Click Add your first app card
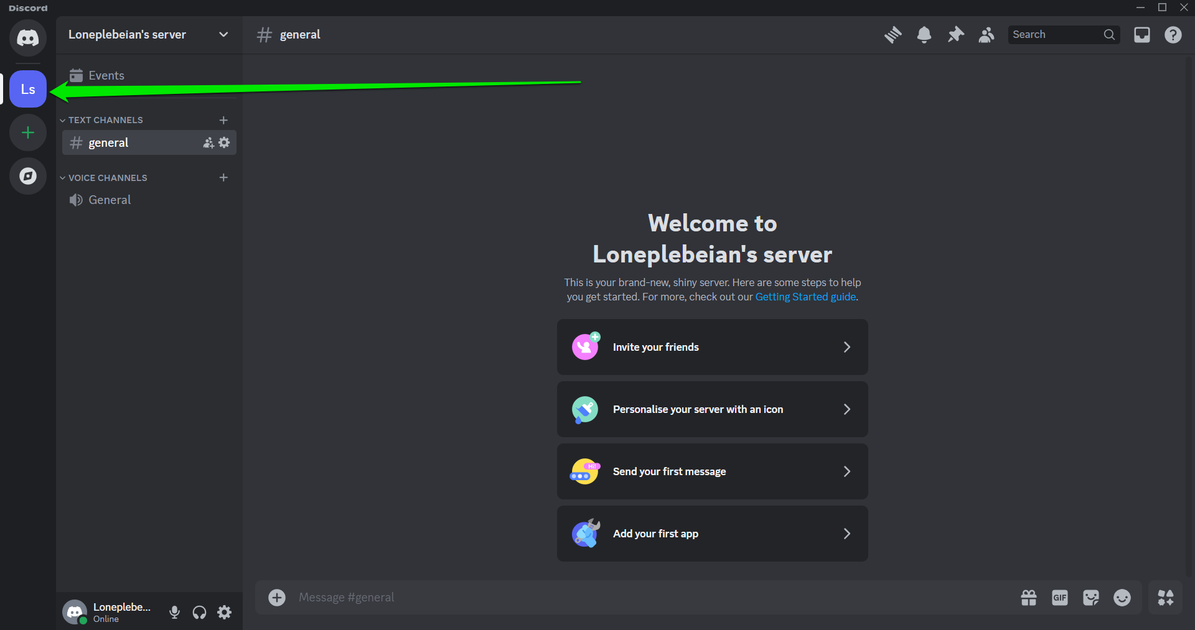Screen dimensions: 1195x630 713,534
